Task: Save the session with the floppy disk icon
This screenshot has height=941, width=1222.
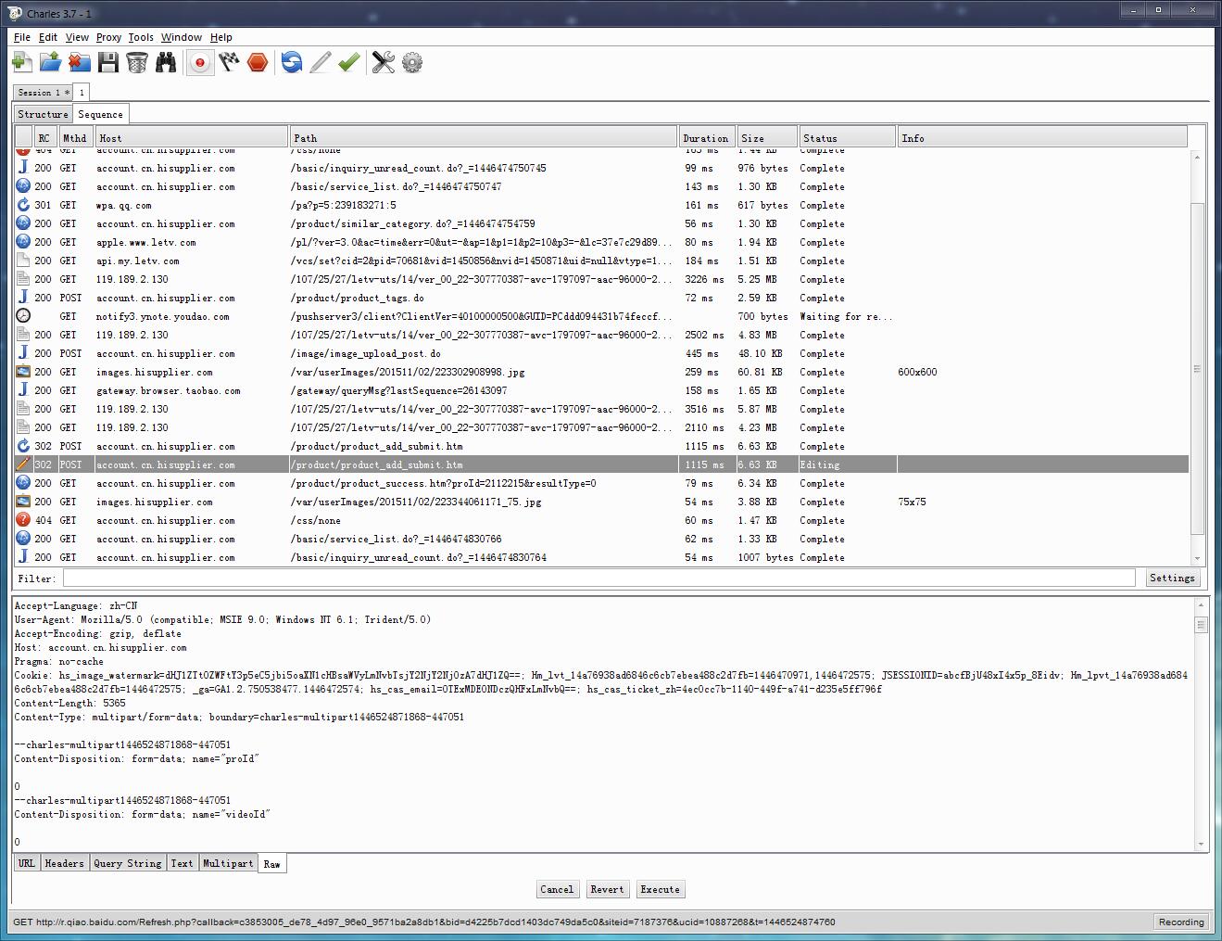Action: (x=108, y=62)
